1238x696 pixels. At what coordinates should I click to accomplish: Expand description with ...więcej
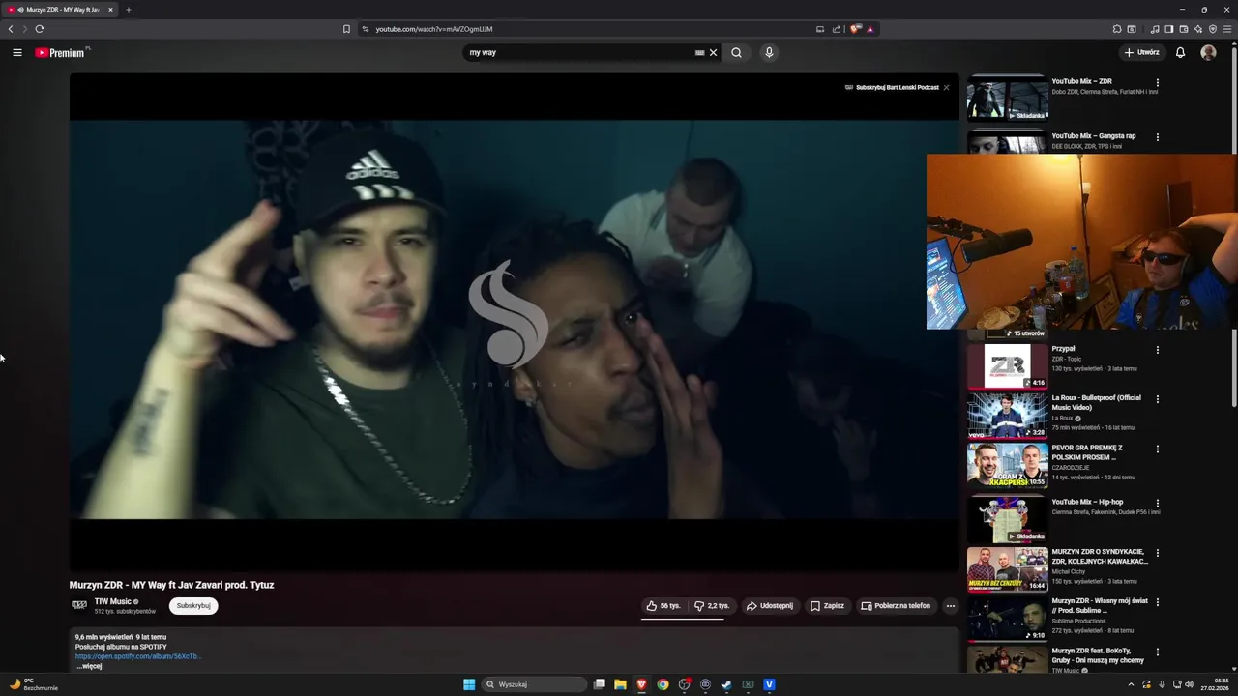pyautogui.click(x=89, y=666)
